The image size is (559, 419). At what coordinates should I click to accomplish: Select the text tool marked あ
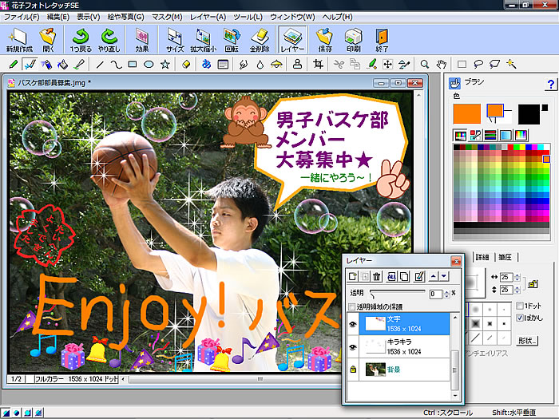click(206, 65)
